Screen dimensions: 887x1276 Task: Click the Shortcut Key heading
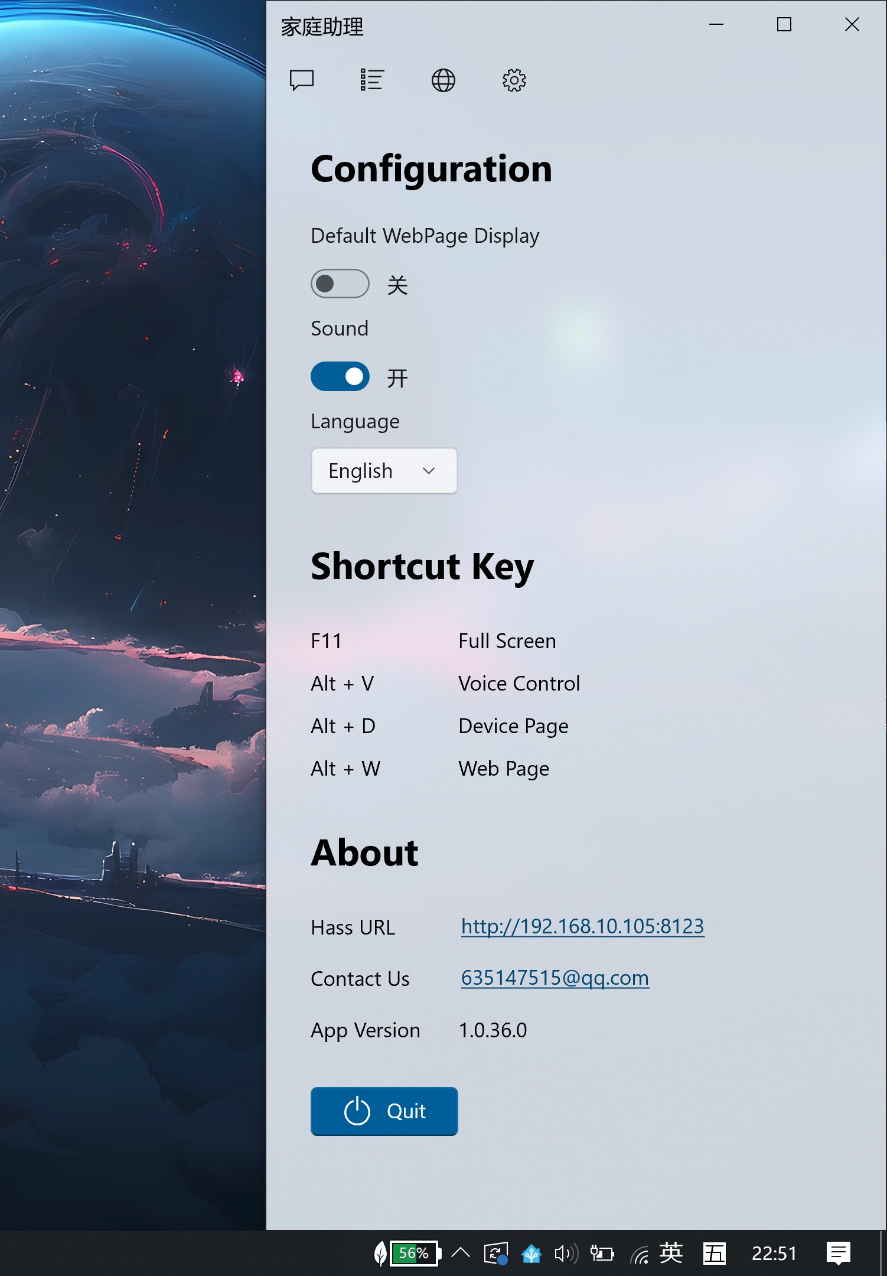423,567
